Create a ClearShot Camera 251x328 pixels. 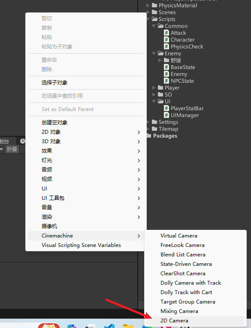[196, 274]
